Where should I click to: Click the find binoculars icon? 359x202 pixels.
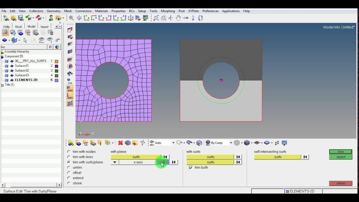70,74
